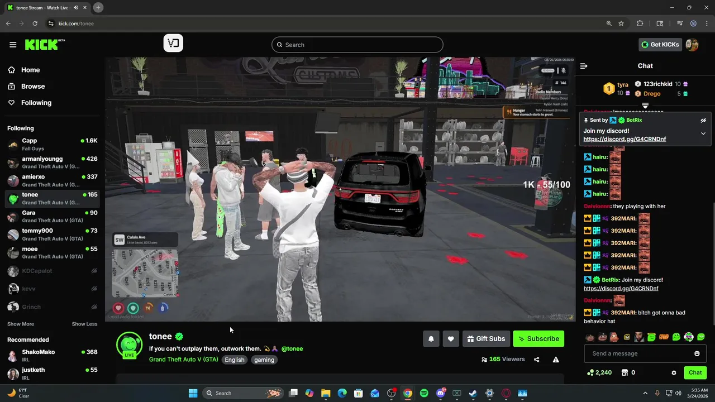
Task: Open Spotify from the taskbar
Action: [424, 393]
